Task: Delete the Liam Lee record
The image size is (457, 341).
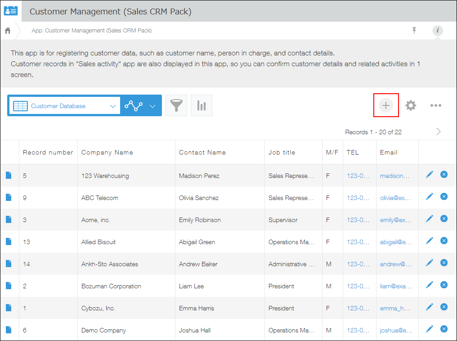Action: click(x=444, y=285)
